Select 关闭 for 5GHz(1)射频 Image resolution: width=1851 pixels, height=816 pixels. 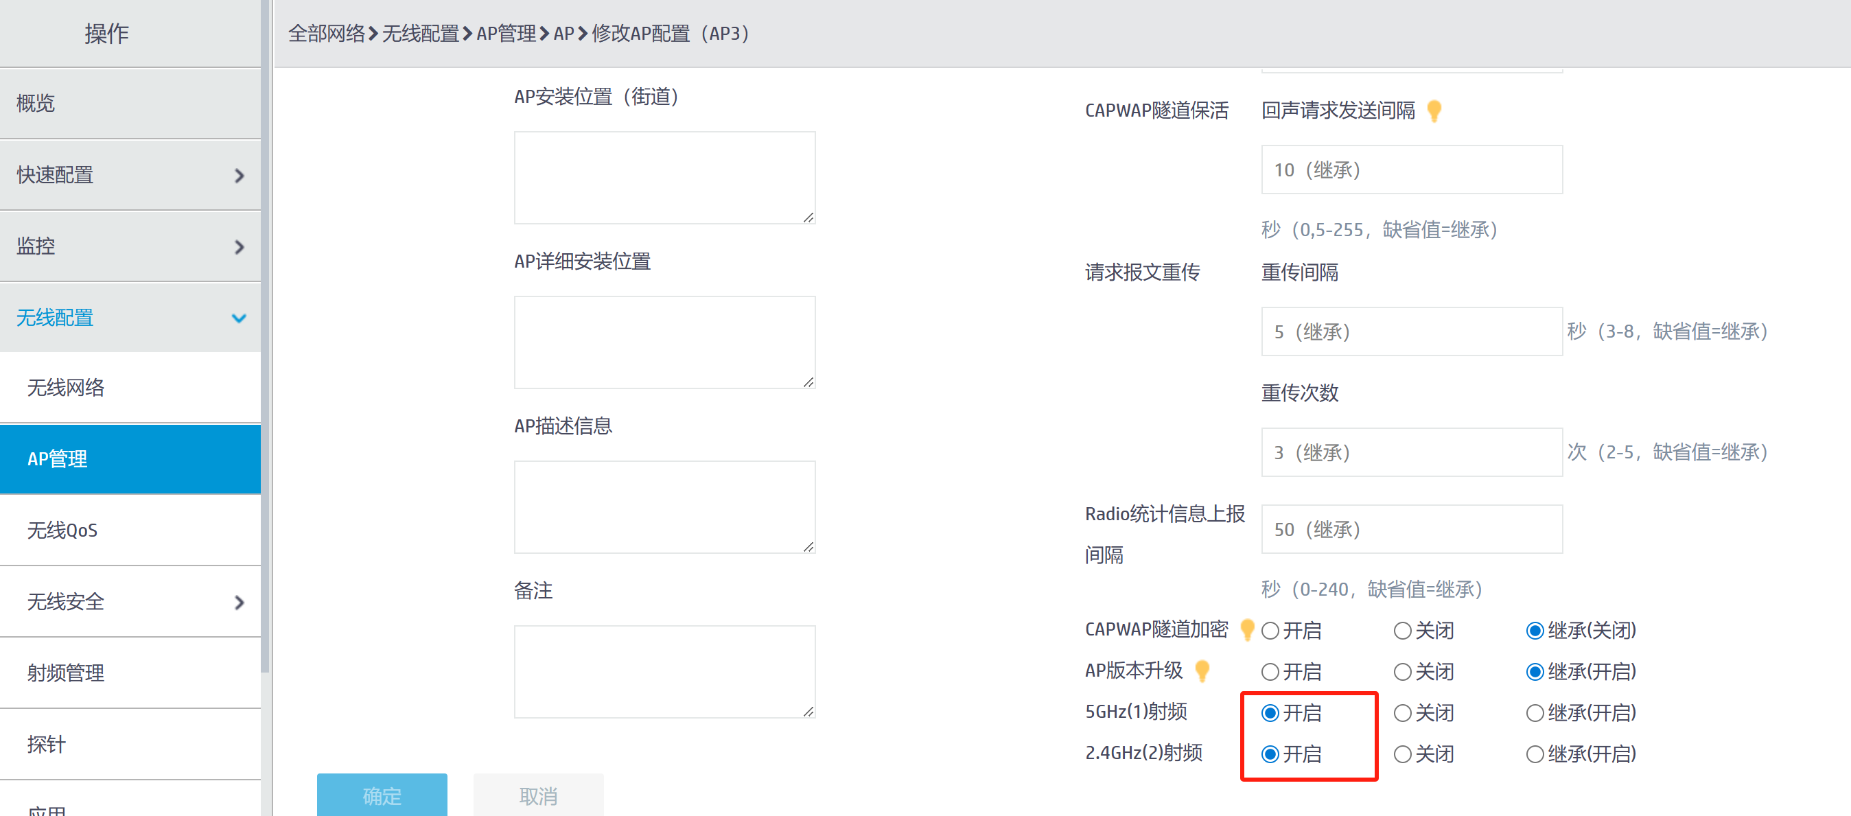1402,712
